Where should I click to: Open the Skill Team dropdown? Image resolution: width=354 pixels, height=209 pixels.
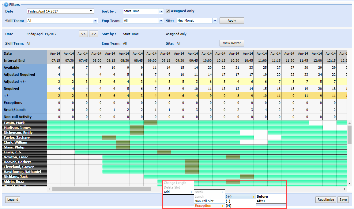point(95,21)
